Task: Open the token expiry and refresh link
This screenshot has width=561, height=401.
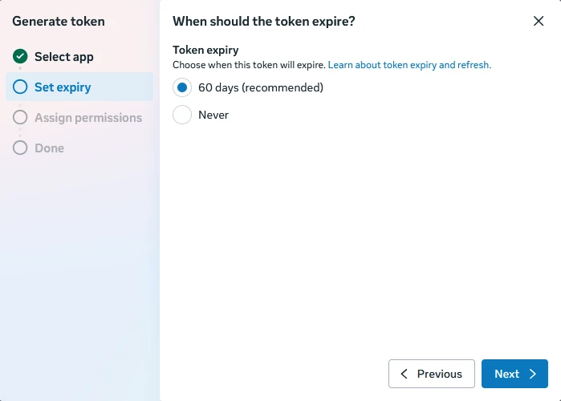Action: click(x=409, y=65)
